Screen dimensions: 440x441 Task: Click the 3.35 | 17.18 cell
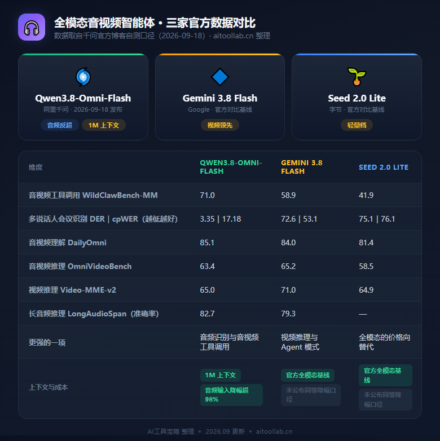tap(221, 219)
